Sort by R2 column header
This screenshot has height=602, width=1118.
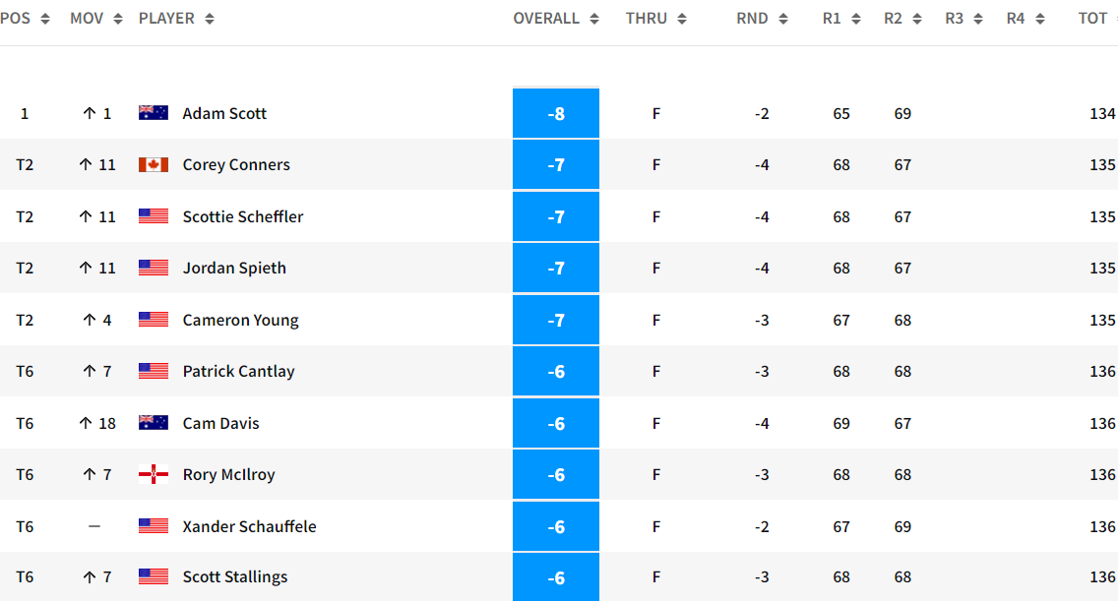902,19
